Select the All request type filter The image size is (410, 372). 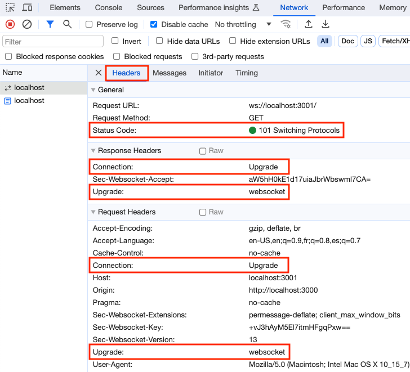324,41
